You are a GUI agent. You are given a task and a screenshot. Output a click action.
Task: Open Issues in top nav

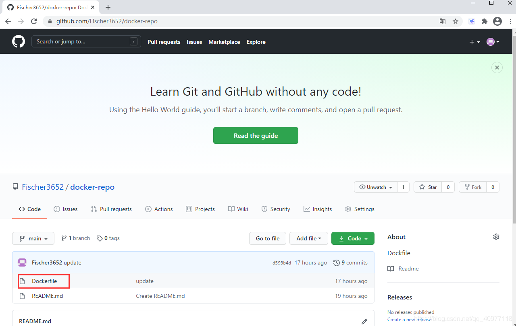click(194, 42)
